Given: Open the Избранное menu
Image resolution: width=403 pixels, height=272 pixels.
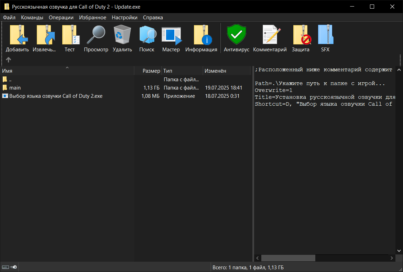Looking at the screenshot, I should pyautogui.click(x=92, y=18).
